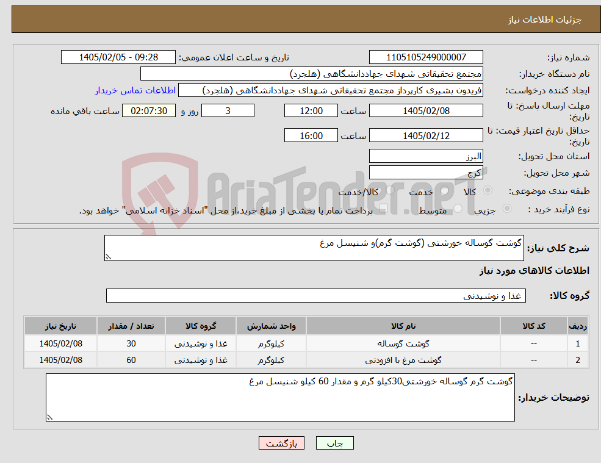The width and height of the screenshot is (601, 463).
Task: Click the delivery city field کرج
Action: coord(426,173)
